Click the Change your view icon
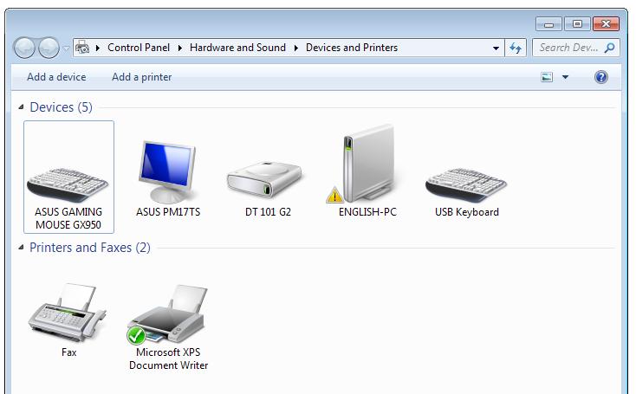 [547, 76]
